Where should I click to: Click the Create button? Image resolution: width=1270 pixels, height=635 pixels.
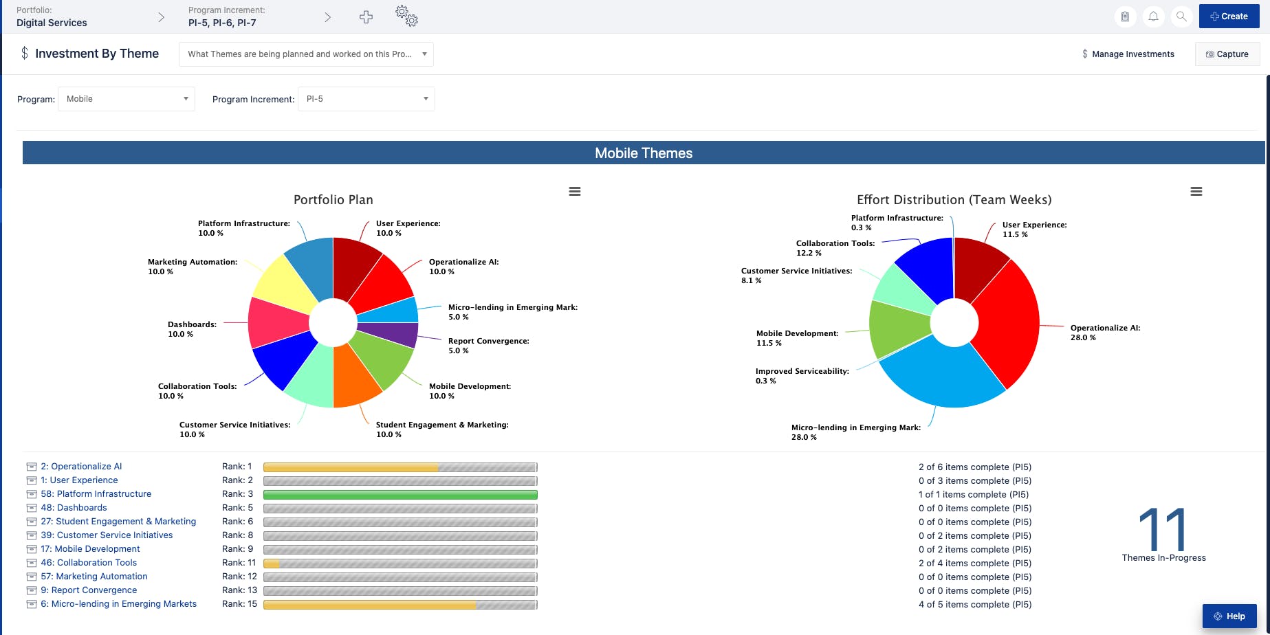click(1229, 15)
